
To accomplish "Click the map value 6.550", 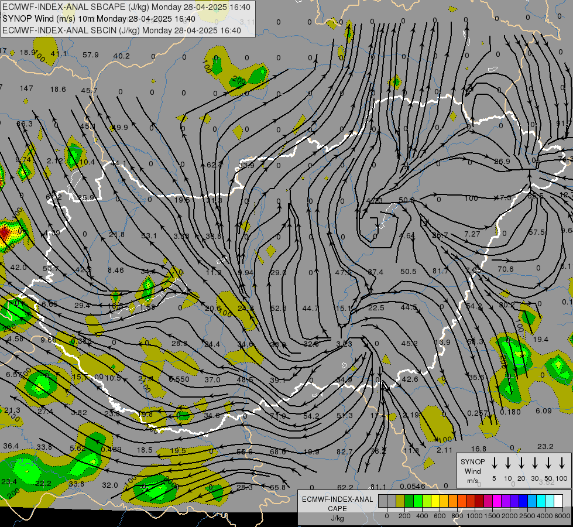I will click(179, 379).
